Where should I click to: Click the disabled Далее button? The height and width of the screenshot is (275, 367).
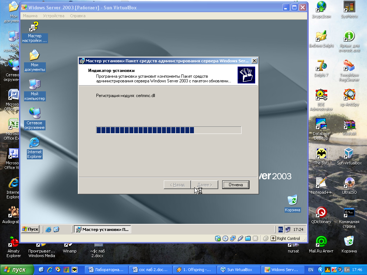click(x=205, y=184)
